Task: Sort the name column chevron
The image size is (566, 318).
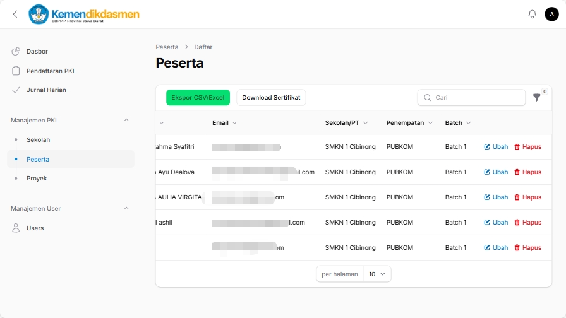Action: coord(161,123)
